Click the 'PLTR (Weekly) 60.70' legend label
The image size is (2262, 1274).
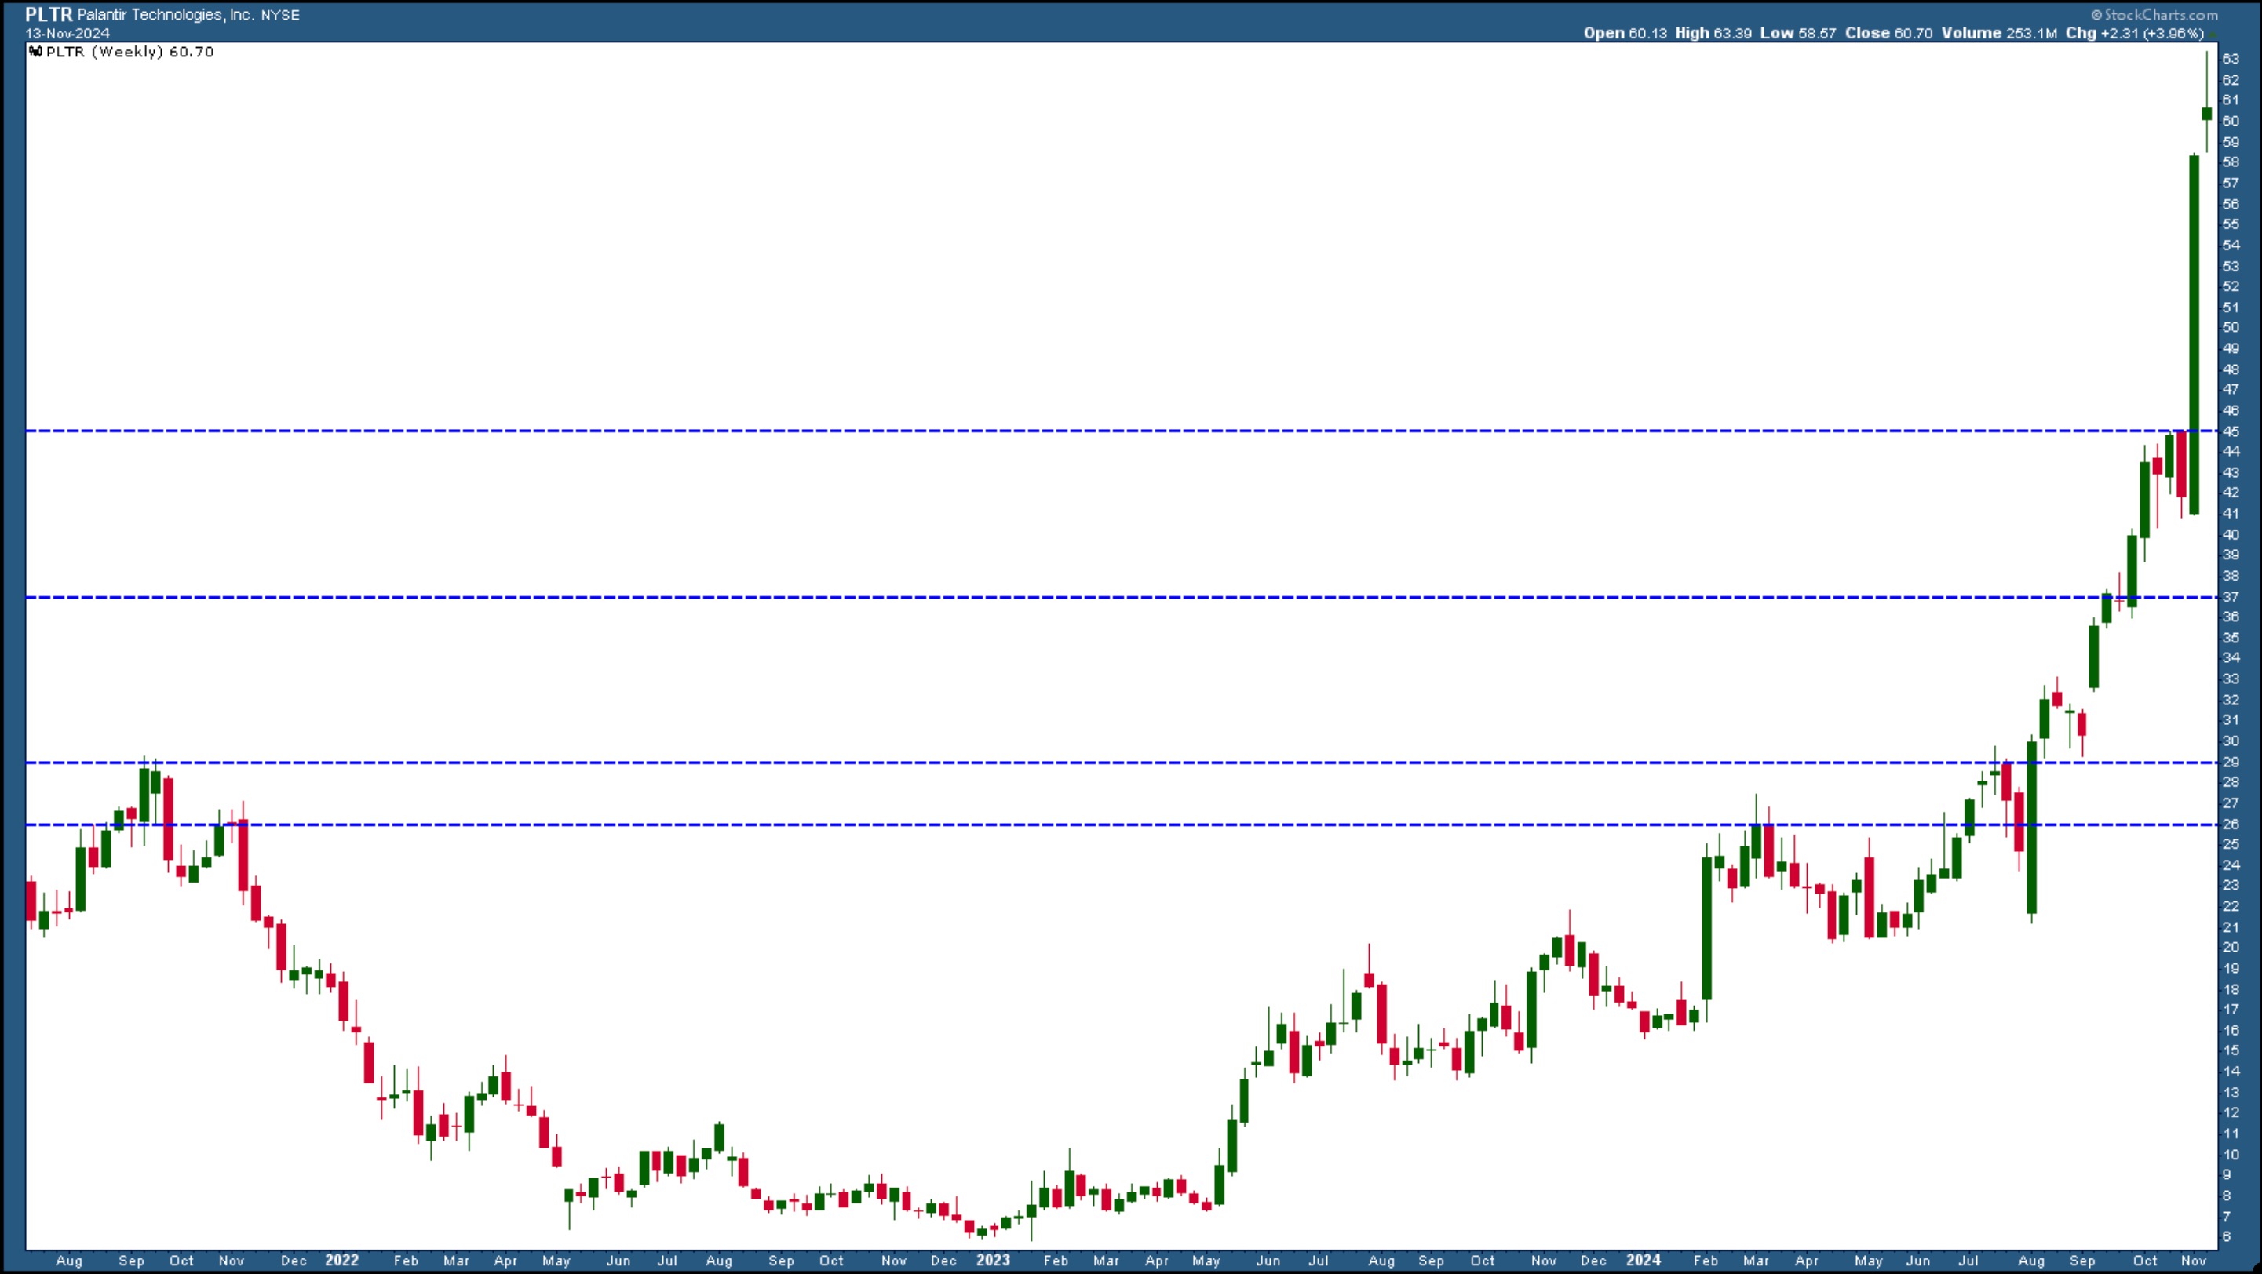click(130, 52)
